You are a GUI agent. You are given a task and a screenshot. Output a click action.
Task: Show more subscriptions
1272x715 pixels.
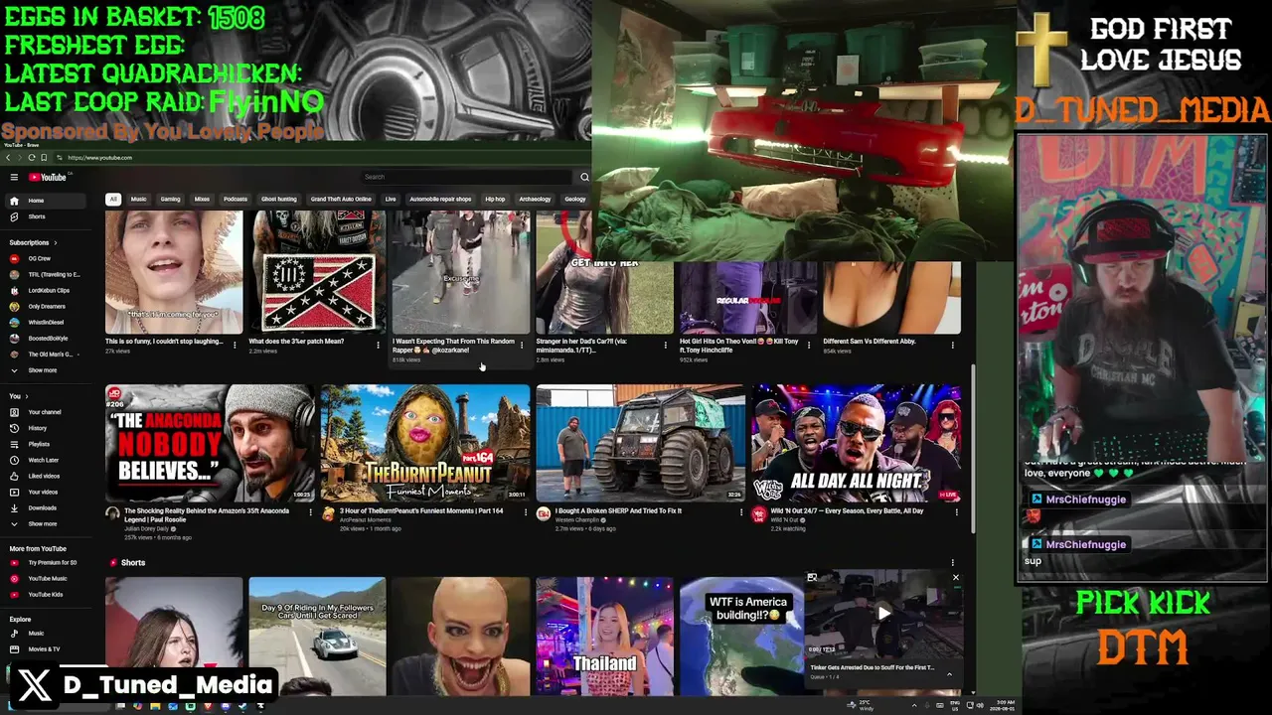45,370
